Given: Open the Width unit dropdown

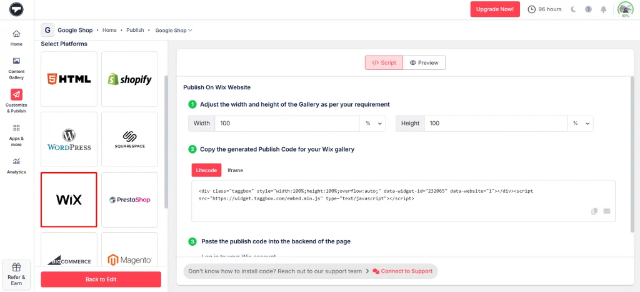Looking at the screenshot, I should pos(372,123).
